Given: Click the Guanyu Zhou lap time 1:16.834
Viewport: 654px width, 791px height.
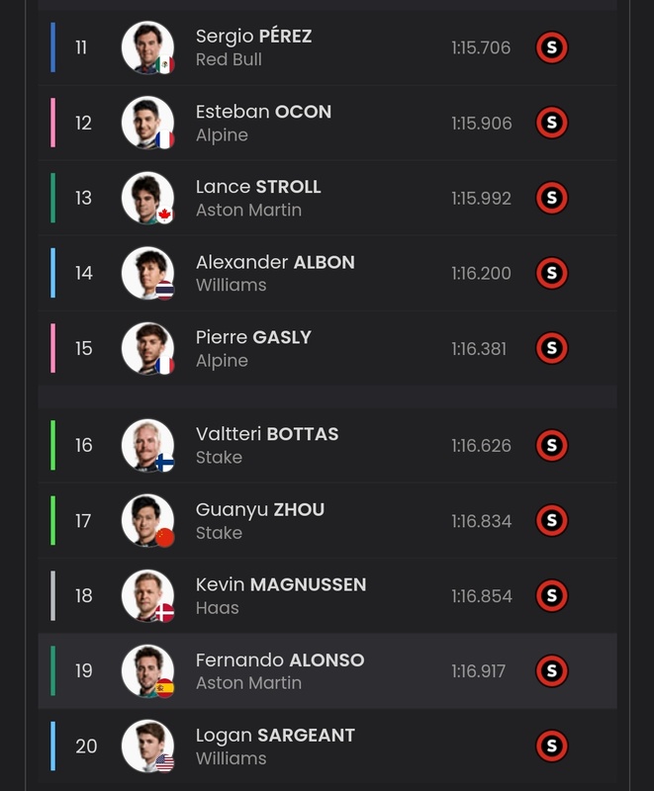Looking at the screenshot, I should [481, 521].
